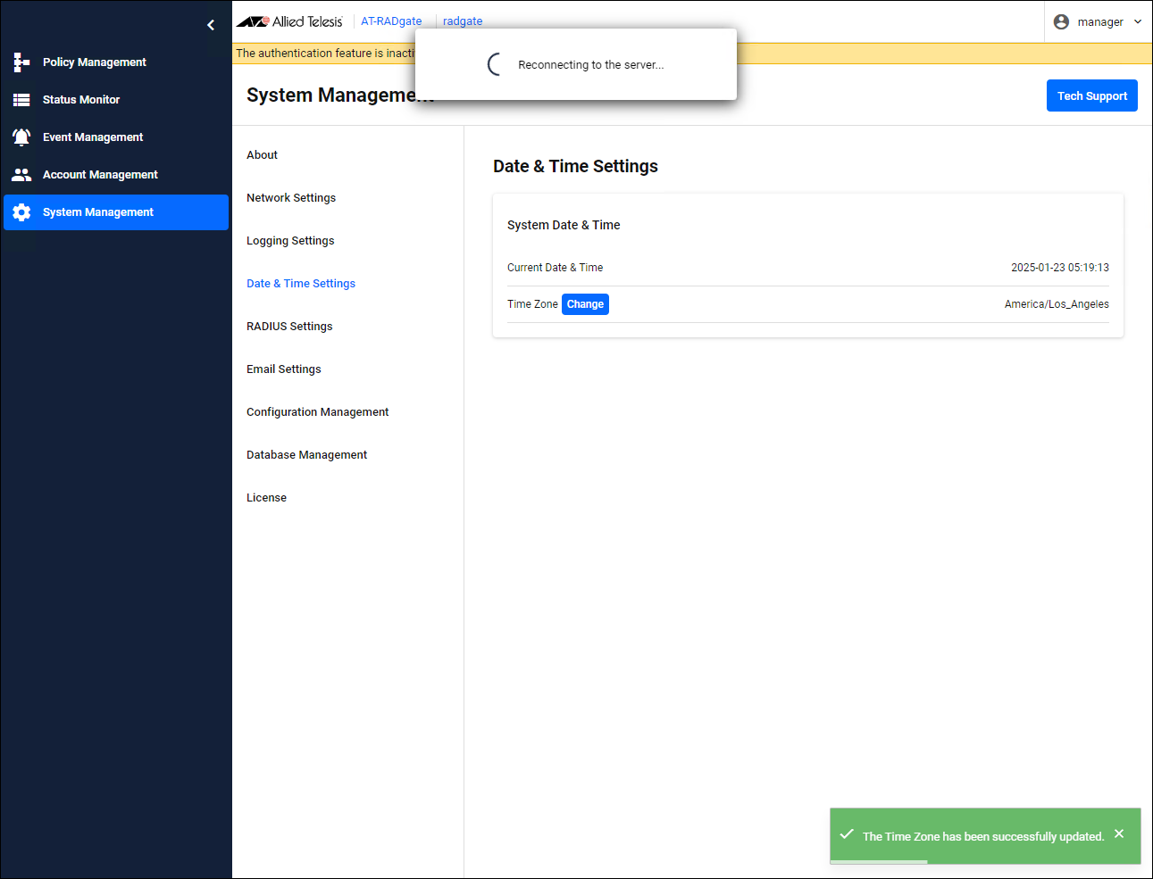Click the System Management gear icon

[x=21, y=212]
